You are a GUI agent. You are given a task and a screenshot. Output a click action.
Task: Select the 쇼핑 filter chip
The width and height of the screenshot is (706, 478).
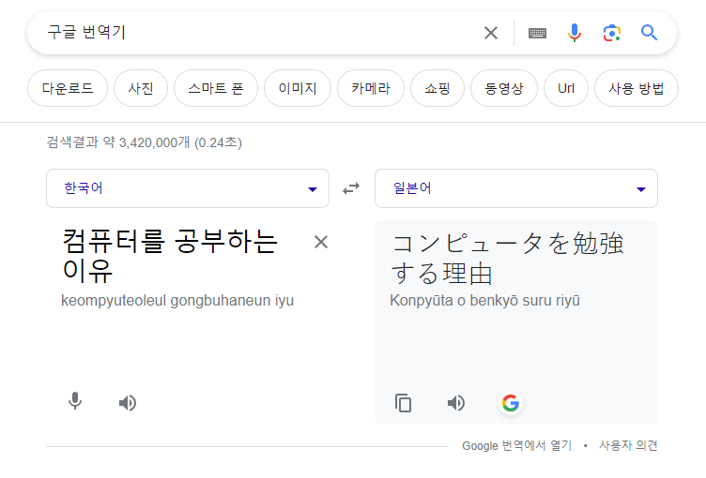(437, 88)
